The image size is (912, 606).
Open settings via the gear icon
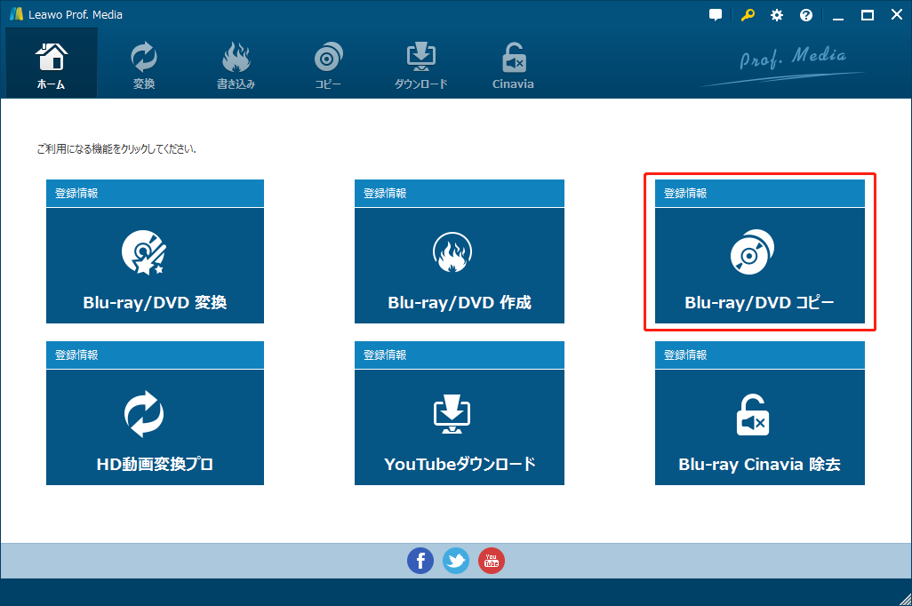pos(777,15)
